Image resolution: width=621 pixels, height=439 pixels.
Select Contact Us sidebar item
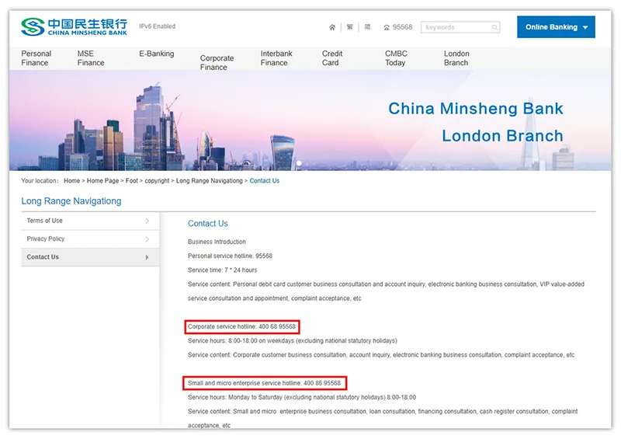tap(90, 257)
